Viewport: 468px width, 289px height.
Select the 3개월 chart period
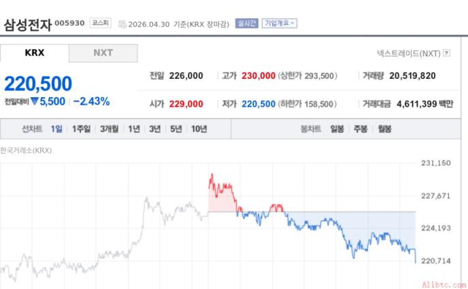click(x=110, y=129)
